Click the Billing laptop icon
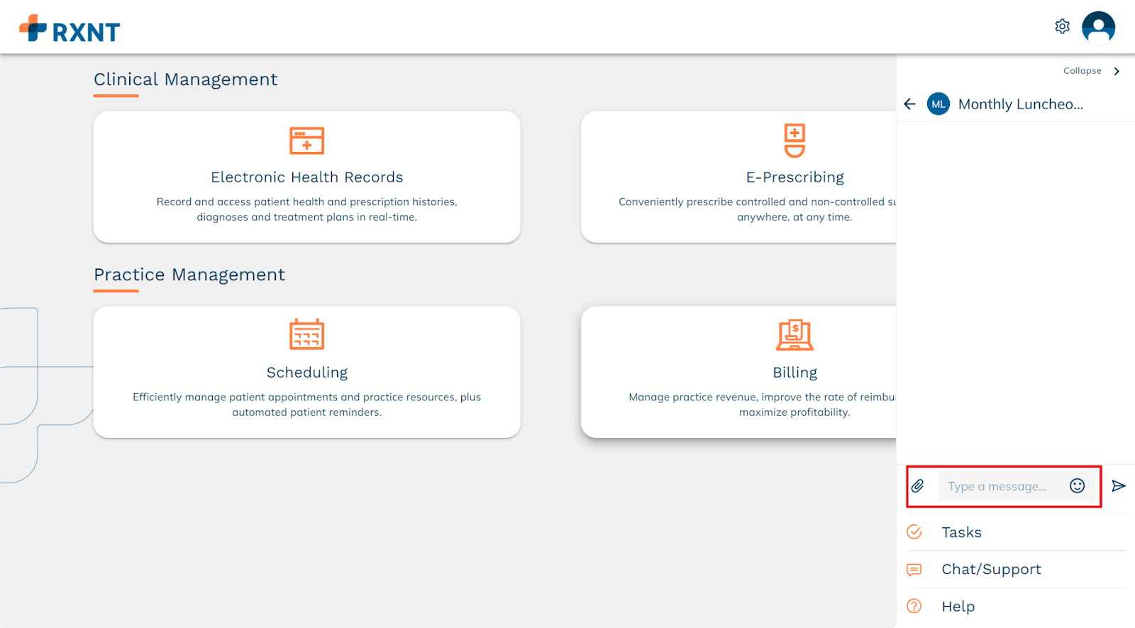Image resolution: width=1135 pixels, height=628 pixels. (x=794, y=335)
